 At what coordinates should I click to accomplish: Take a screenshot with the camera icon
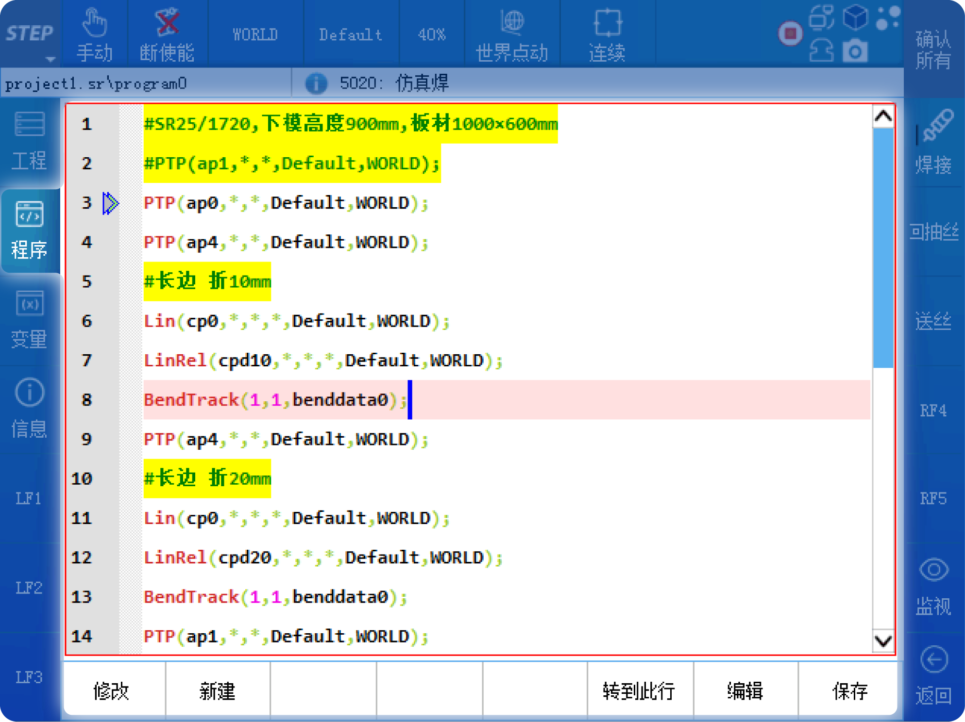[855, 50]
